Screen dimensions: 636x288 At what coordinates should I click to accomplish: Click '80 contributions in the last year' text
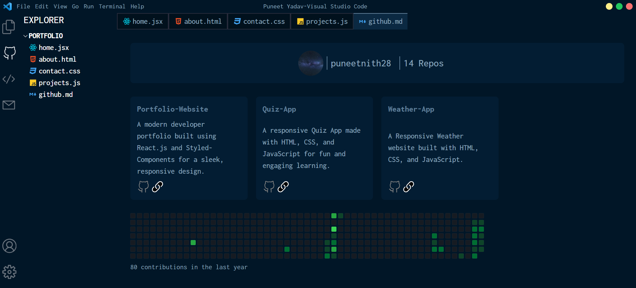[189, 267]
